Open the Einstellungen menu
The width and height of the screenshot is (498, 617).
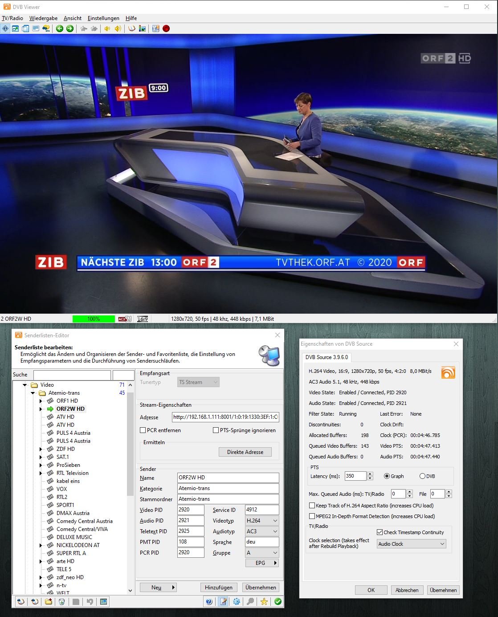[103, 18]
